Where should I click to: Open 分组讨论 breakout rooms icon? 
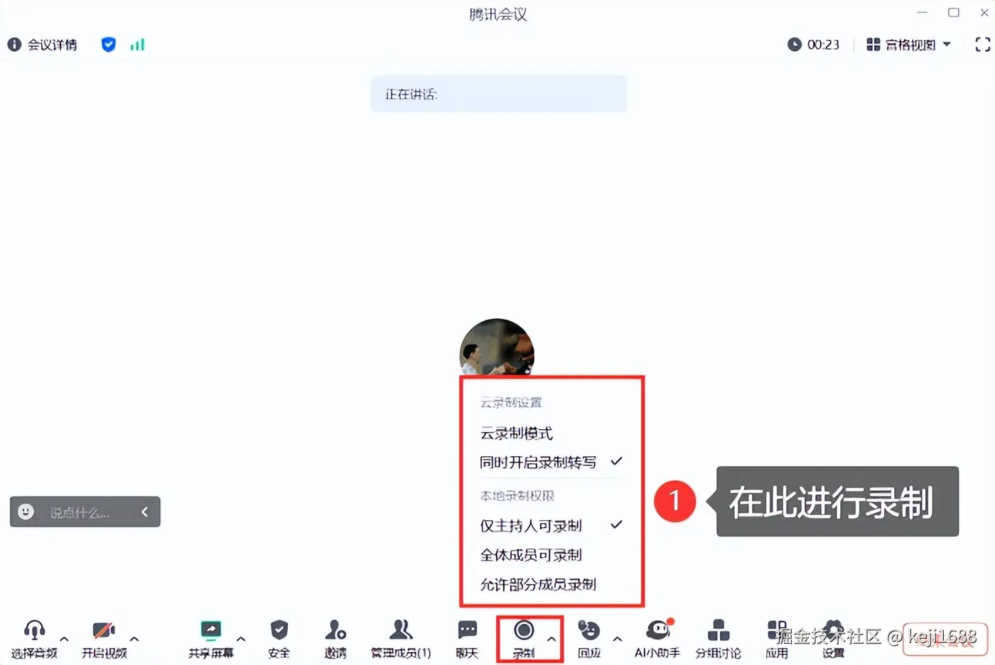click(719, 629)
